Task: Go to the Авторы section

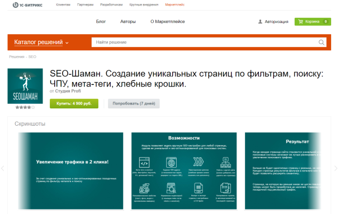Action: (128, 21)
